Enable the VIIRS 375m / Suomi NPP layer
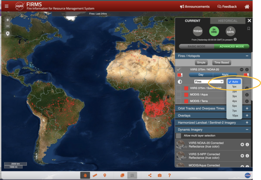 [179, 88]
